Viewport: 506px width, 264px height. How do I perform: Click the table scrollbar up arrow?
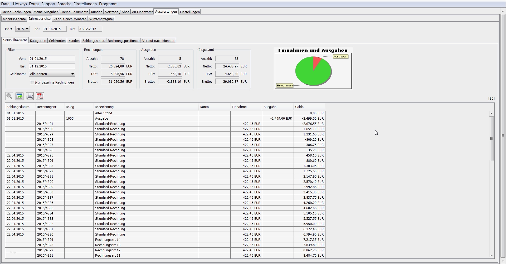[x=492, y=113]
